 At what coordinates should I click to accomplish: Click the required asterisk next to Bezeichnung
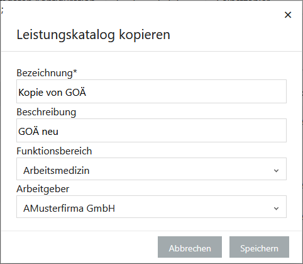point(75,72)
